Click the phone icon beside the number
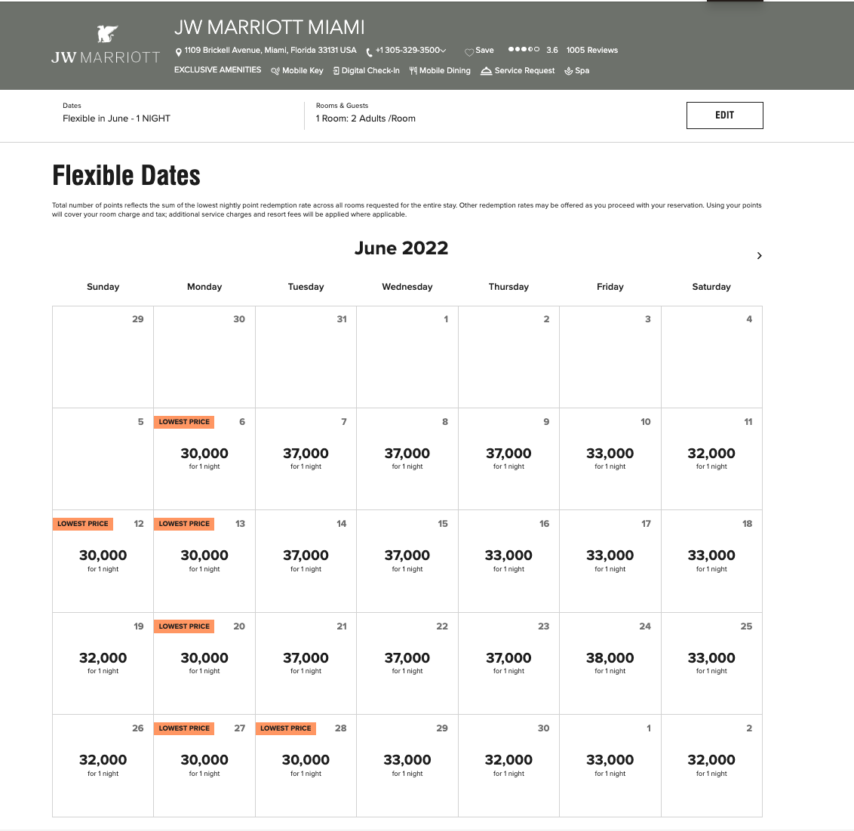Image resolution: width=854 pixels, height=831 pixels. 369,52
